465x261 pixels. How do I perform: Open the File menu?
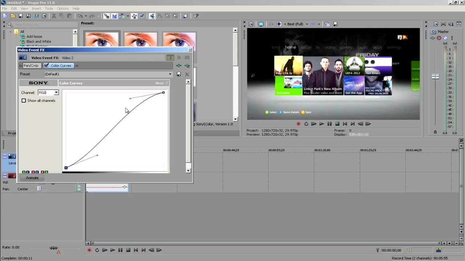4,8
